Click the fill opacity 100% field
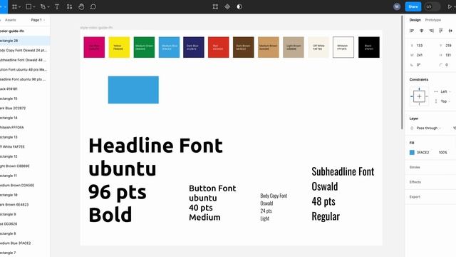This screenshot has height=257, width=456. [442, 152]
